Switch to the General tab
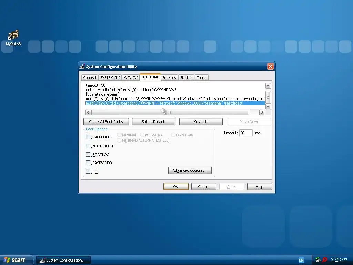 coord(90,78)
